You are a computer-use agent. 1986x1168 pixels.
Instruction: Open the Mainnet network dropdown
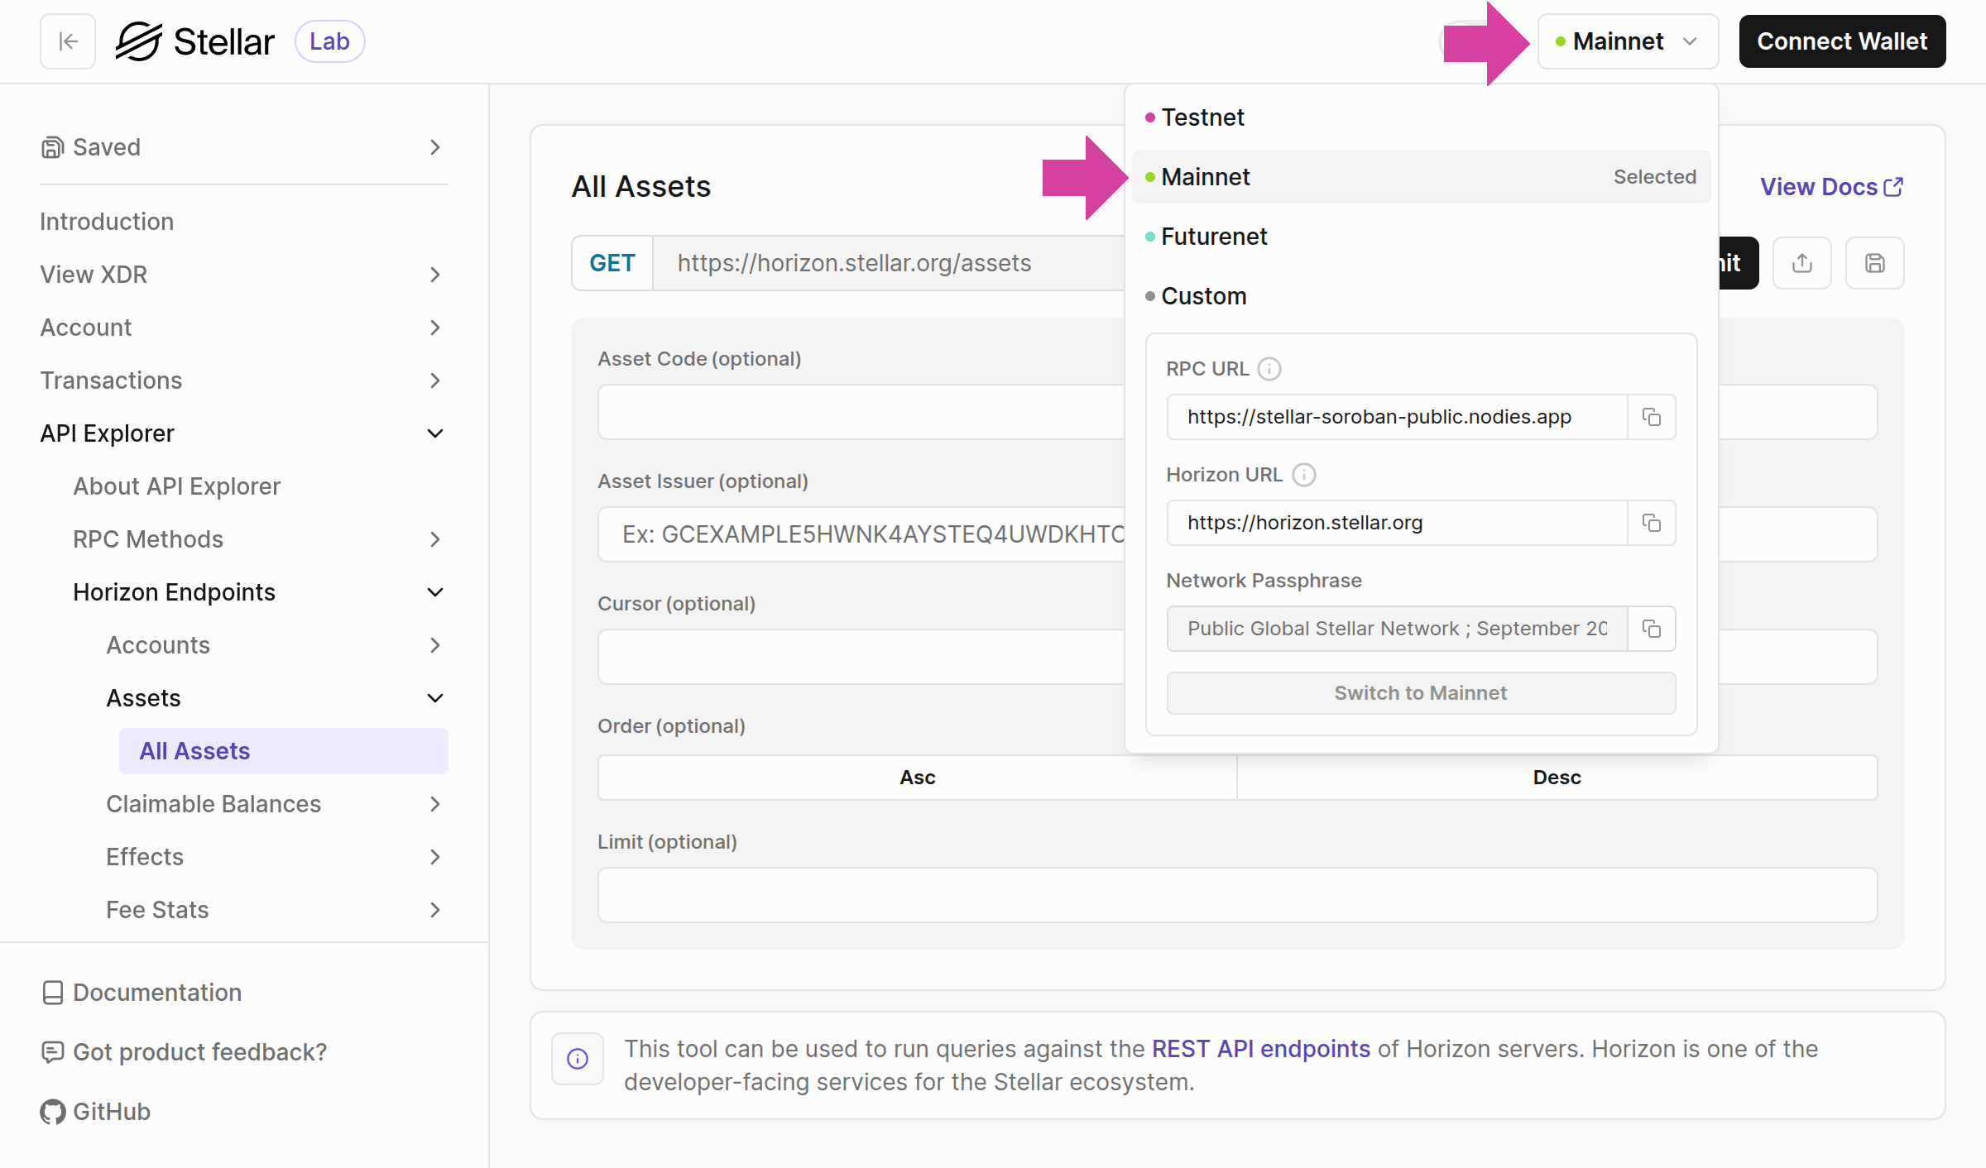1627,41
